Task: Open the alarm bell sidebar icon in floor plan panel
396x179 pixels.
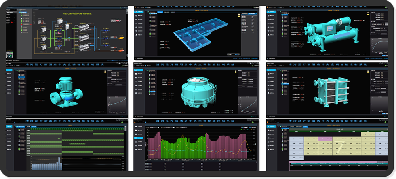Action: (136, 35)
